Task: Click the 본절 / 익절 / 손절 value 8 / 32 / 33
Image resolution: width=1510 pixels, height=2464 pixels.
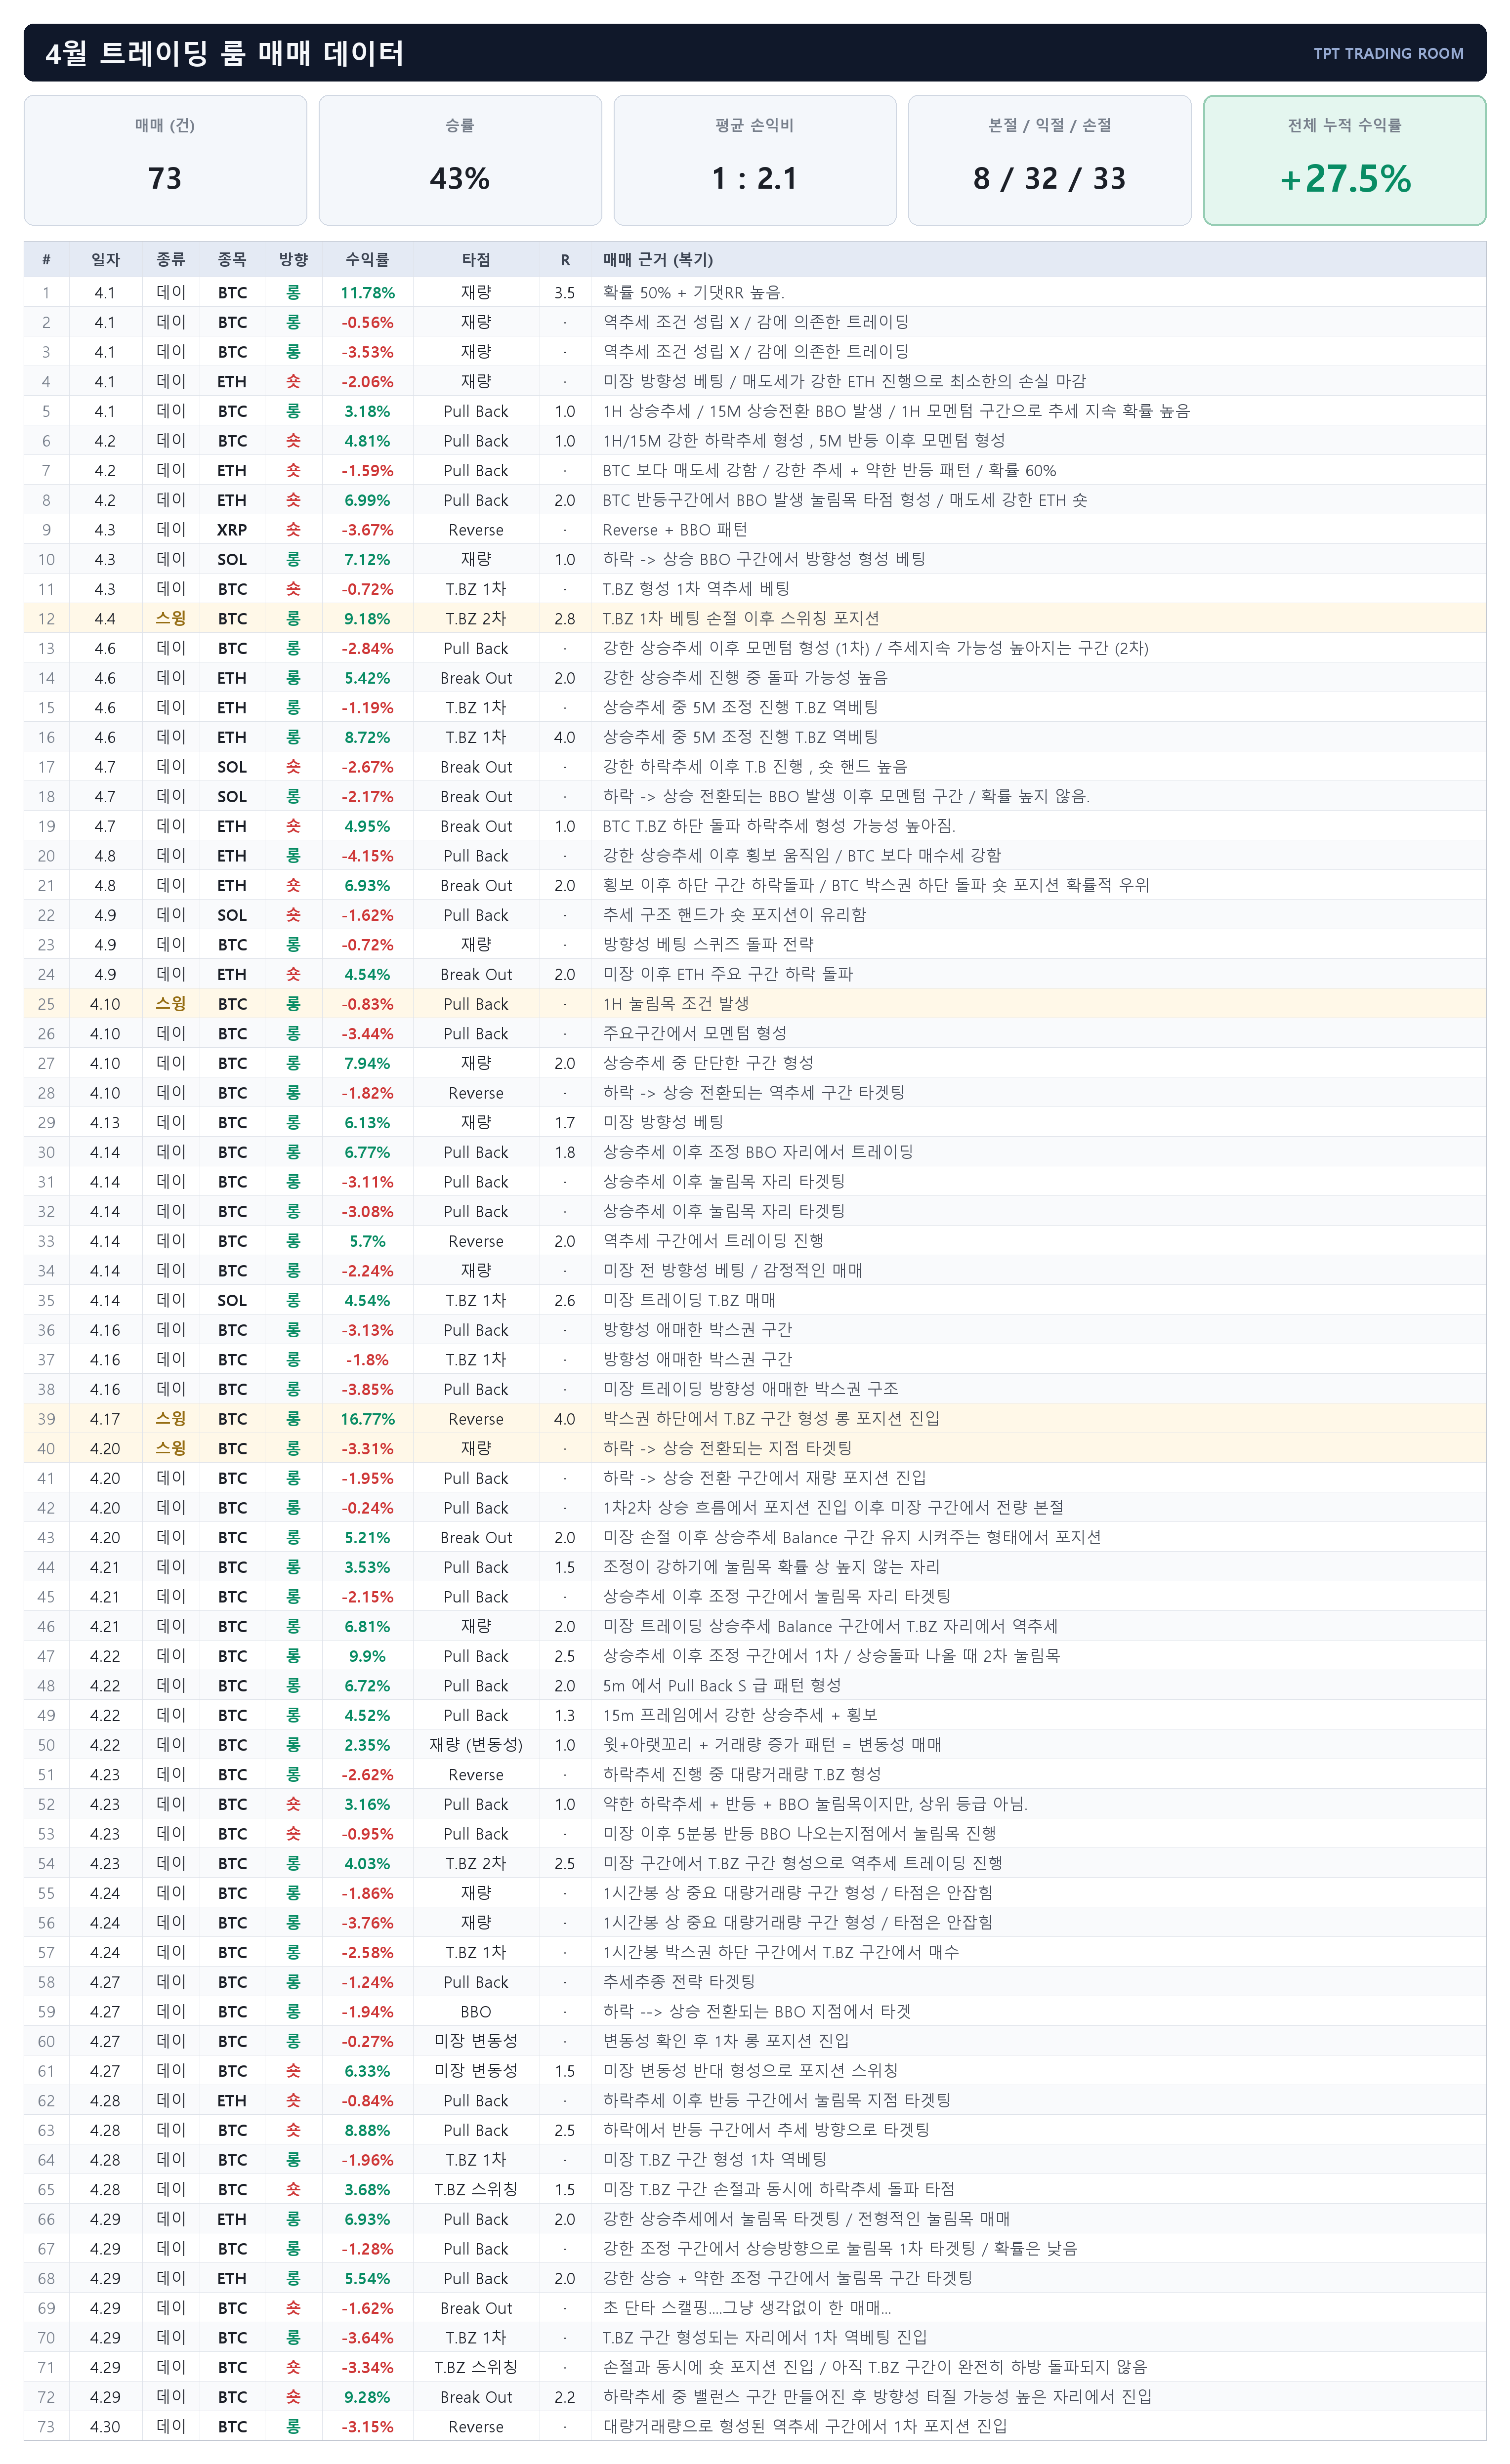Action: point(1049,178)
